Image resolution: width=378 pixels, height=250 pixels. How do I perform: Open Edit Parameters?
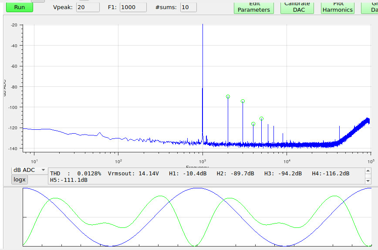pos(254,8)
